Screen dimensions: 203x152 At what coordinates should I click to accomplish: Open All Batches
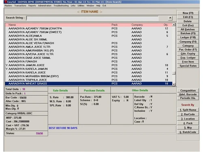click(x=188, y=29)
